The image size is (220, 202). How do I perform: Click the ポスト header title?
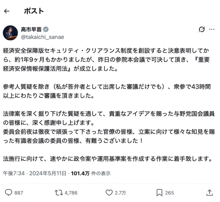click(x=34, y=11)
